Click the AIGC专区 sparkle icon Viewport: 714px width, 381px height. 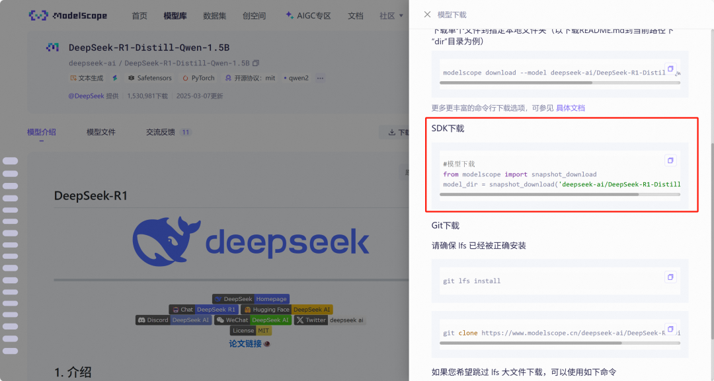(290, 15)
